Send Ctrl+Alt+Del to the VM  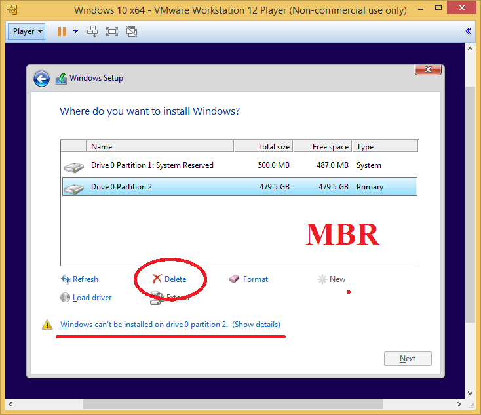pos(92,31)
